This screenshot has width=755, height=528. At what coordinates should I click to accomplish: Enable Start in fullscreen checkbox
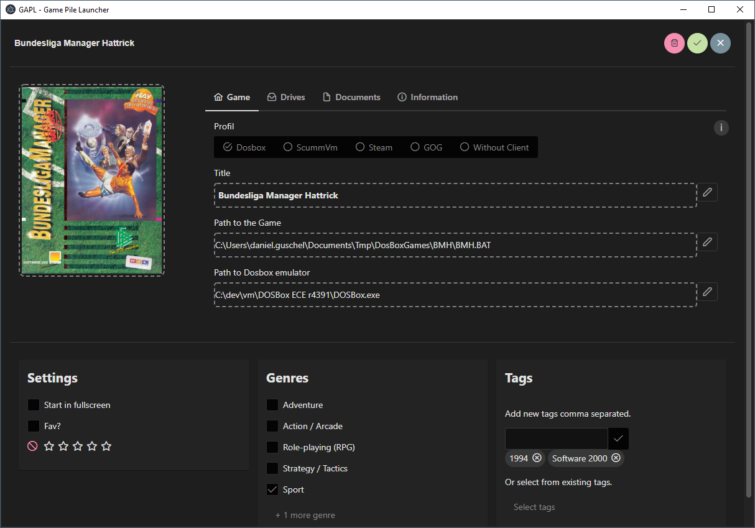click(x=34, y=405)
